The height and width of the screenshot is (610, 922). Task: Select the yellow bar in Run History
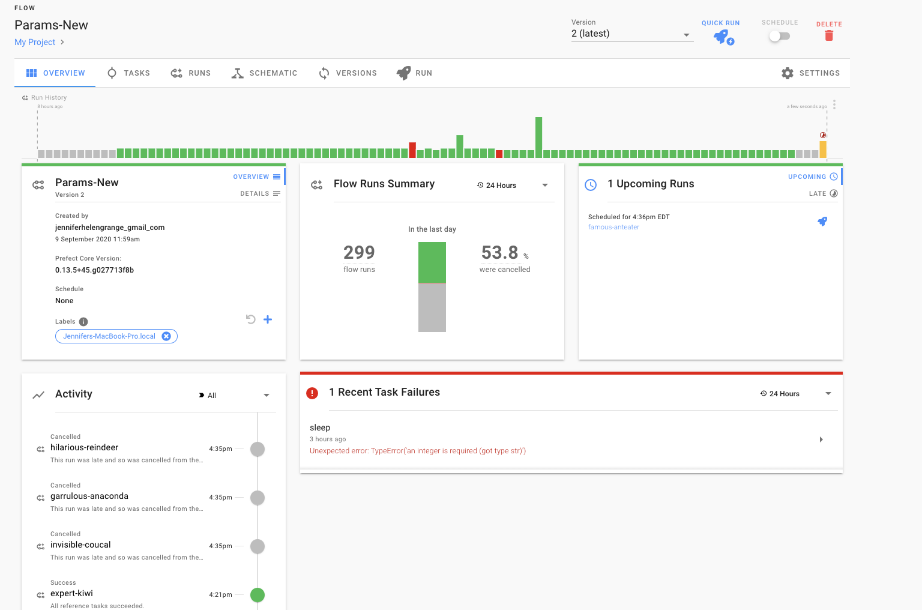coord(823,149)
